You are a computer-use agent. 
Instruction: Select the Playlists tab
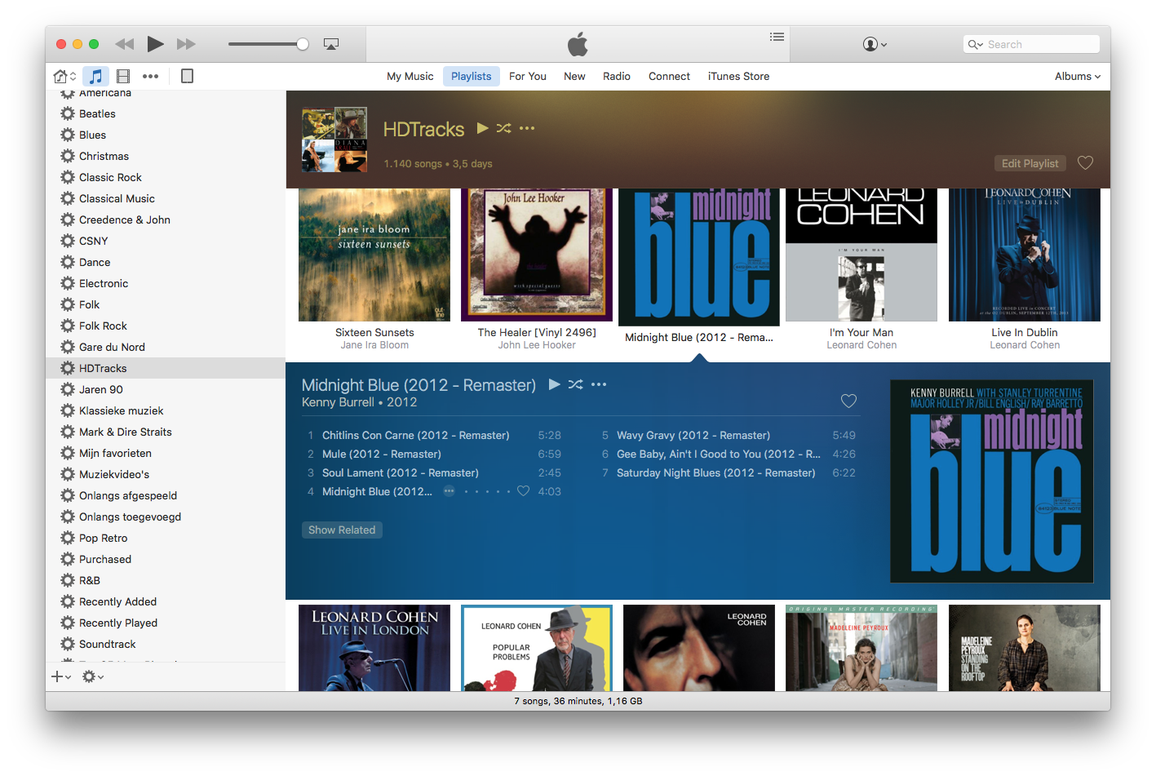[x=472, y=76]
